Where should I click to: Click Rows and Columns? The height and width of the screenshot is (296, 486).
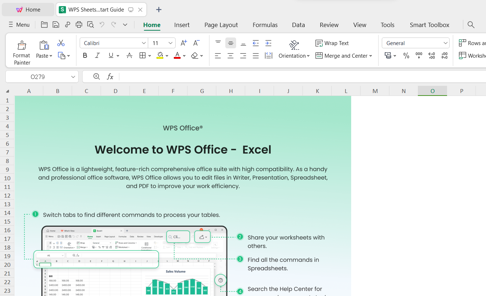click(472, 43)
